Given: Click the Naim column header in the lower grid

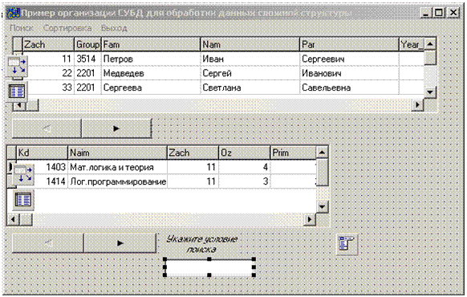Looking at the screenshot, I should pyautogui.click(x=117, y=153).
